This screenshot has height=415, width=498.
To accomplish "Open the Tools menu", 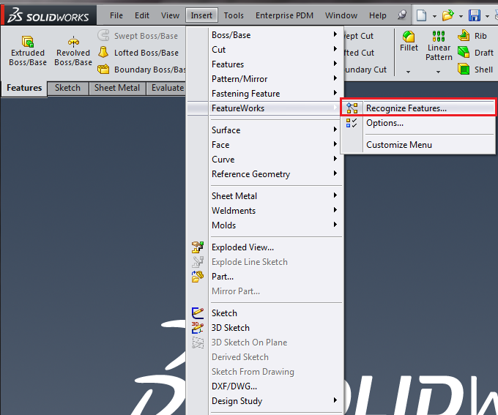I will [234, 15].
